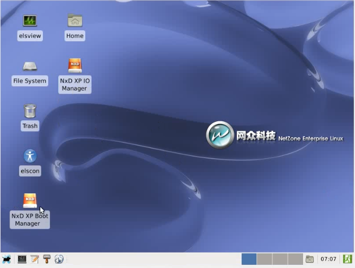355x268 pixels.
Task: Click the 'elsview' label text
Action: (30, 36)
